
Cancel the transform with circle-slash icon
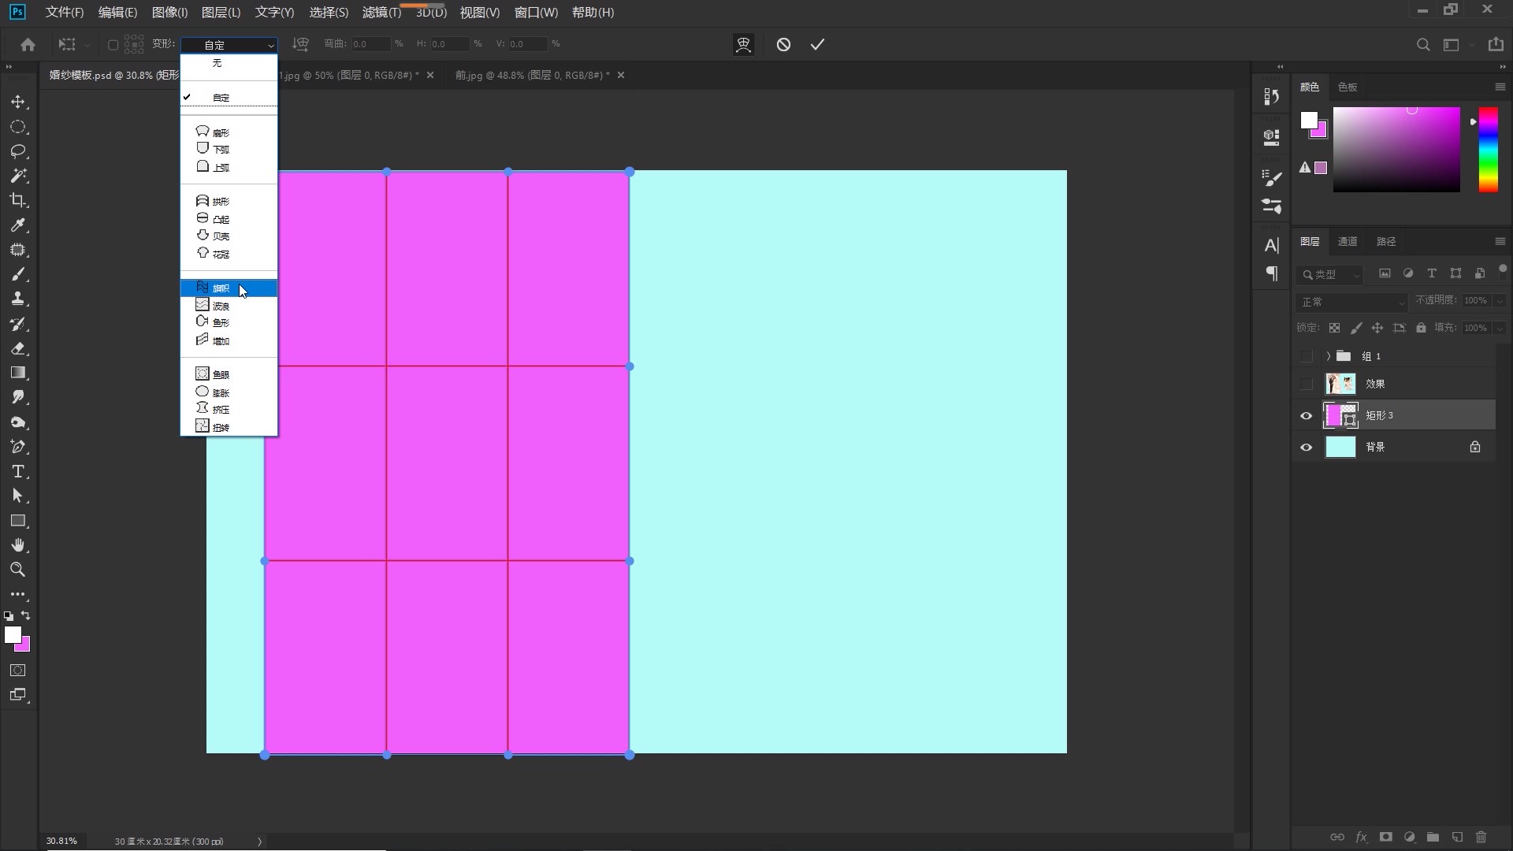click(x=783, y=45)
